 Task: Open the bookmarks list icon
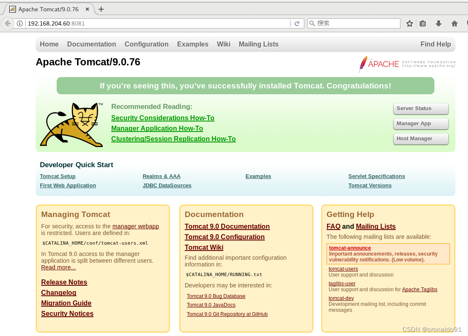tap(423, 23)
